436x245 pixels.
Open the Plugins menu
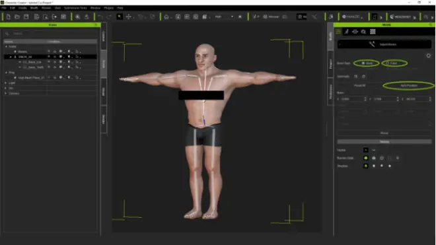click(108, 8)
